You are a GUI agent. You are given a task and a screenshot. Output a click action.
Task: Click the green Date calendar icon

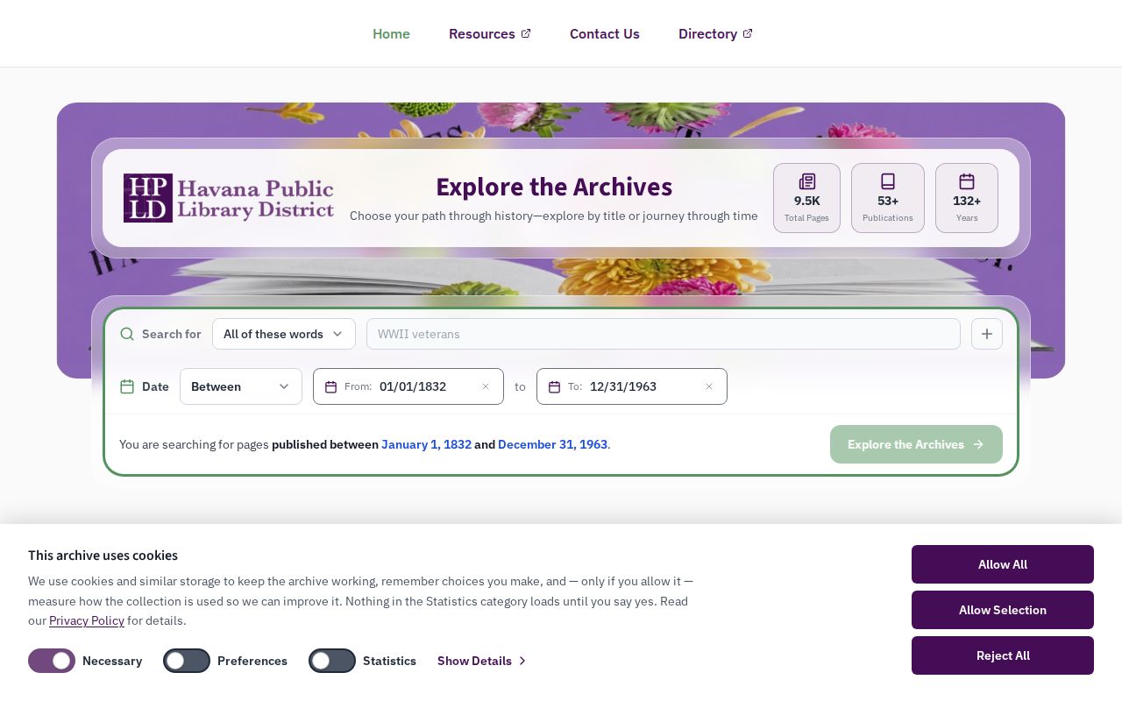click(x=127, y=386)
